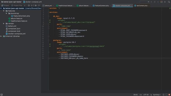Screen dimensions: 171x96
Task: Click the inspector figure icon in status bar
Action: tap(163, 95)
